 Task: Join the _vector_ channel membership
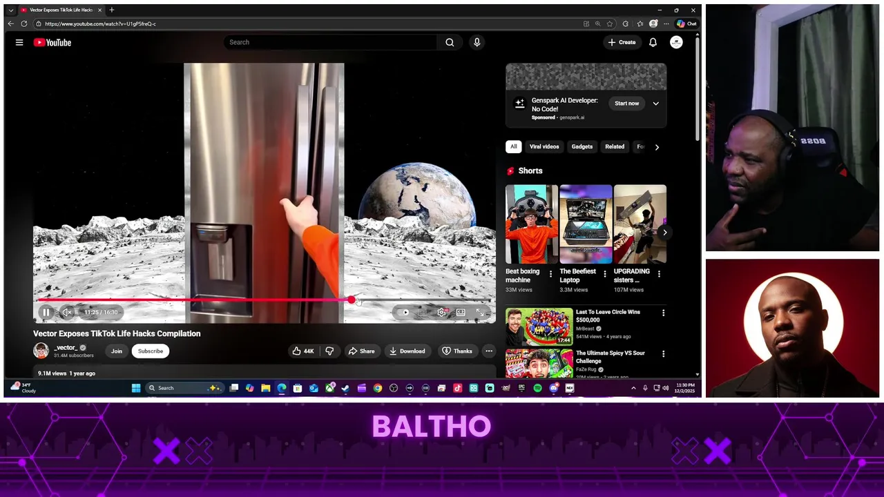pyautogui.click(x=117, y=351)
